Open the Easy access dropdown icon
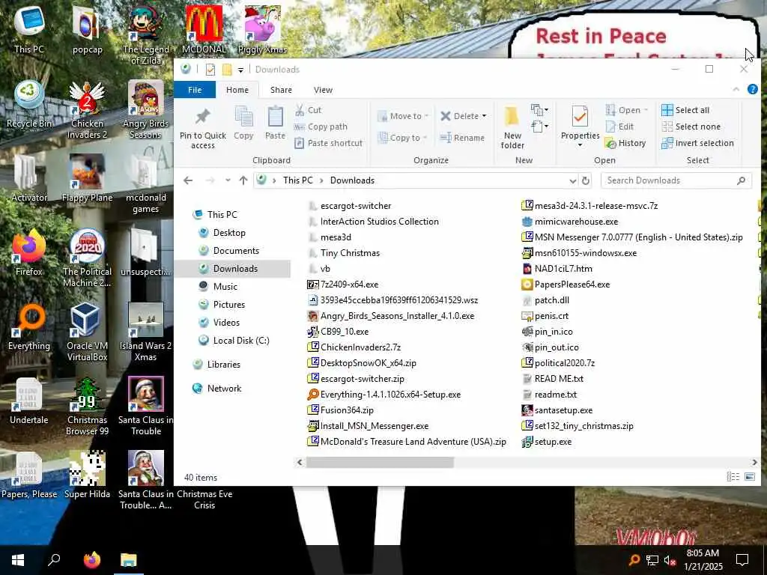Screen dimensions: 767x575 539,127
